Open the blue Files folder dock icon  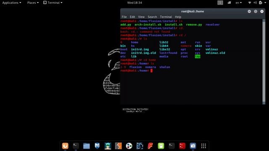tap(87, 146)
